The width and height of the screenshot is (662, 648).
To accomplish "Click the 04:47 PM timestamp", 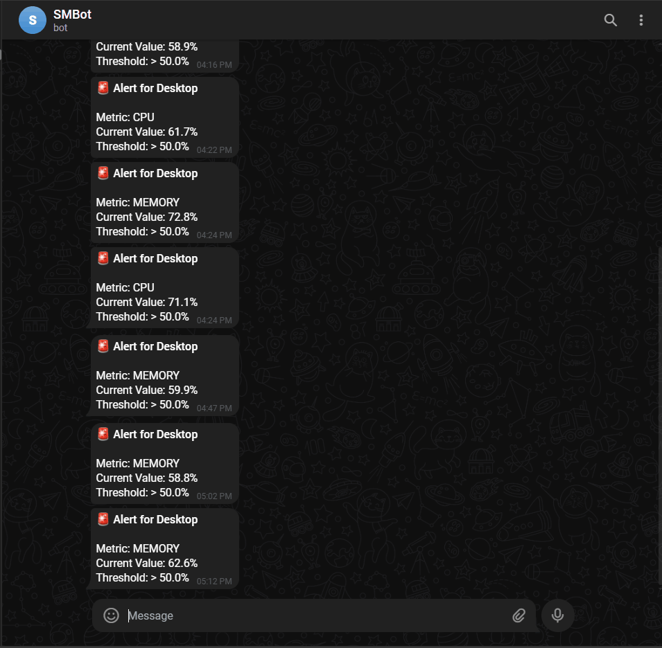I will (214, 408).
